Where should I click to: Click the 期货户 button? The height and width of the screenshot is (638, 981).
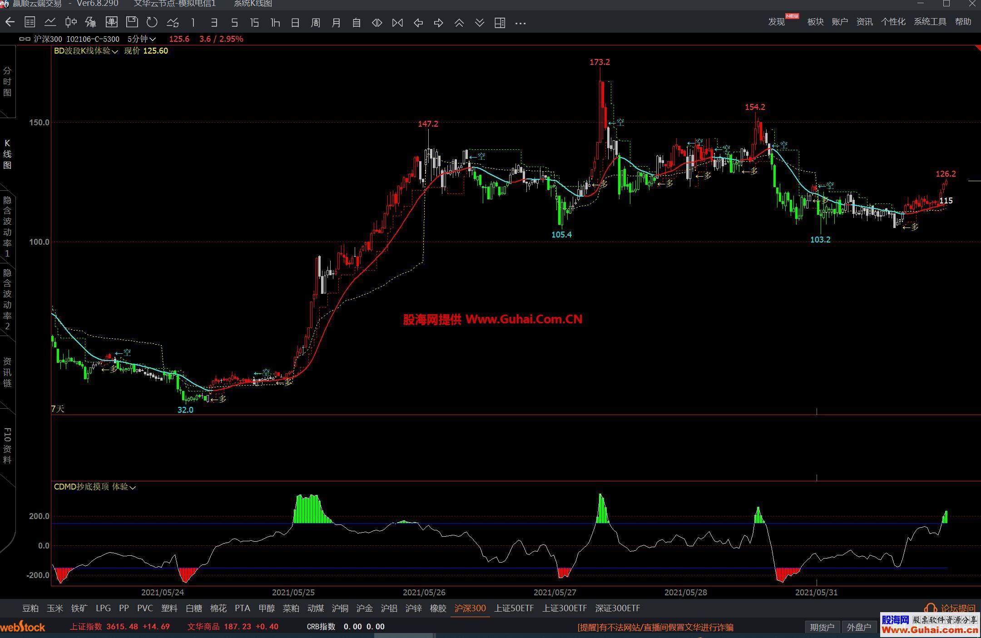(822, 627)
